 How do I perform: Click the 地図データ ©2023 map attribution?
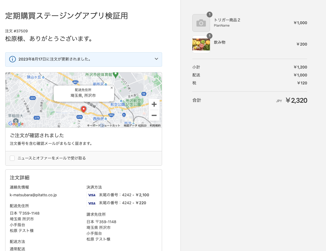[x=135, y=125]
